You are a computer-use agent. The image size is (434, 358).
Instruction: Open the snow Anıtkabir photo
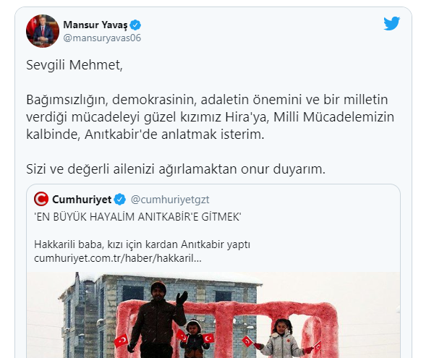(213, 315)
